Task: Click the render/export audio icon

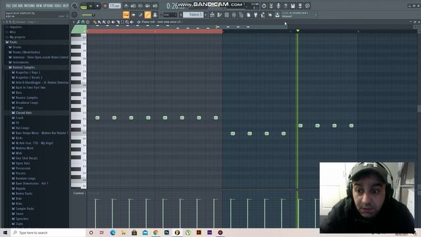Action: pos(300,6)
